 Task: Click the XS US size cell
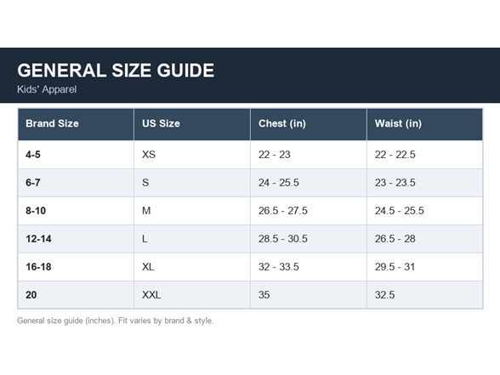pyautogui.click(x=192, y=155)
